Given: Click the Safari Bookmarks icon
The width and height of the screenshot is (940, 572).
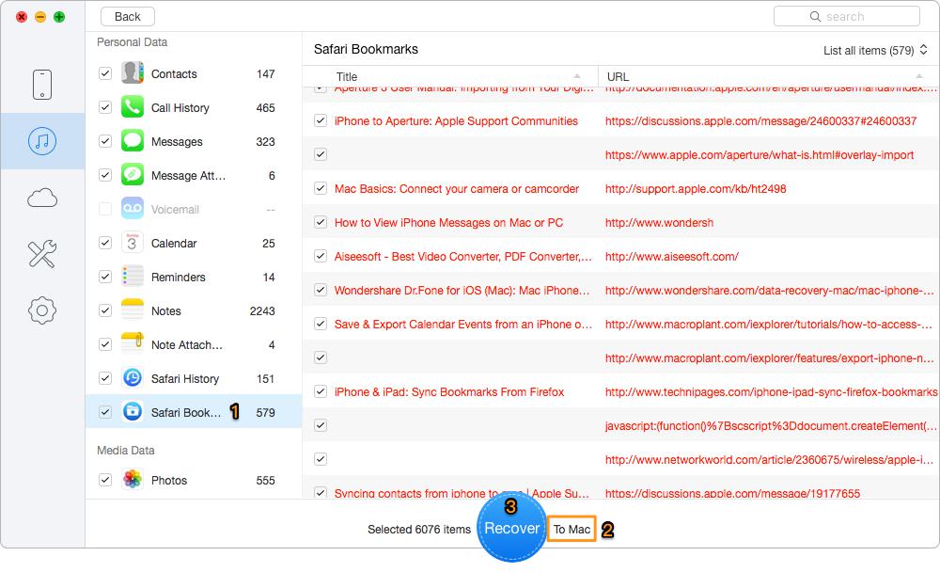Looking at the screenshot, I should tap(133, 412).
